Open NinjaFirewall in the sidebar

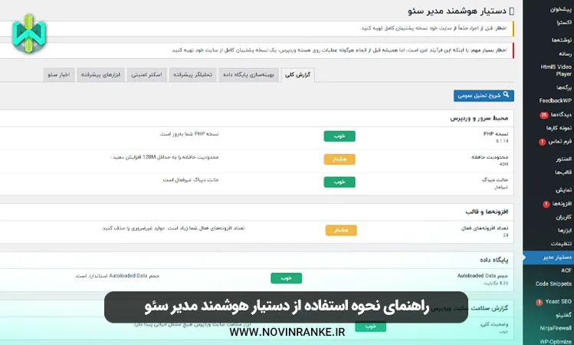click(556, 328)
